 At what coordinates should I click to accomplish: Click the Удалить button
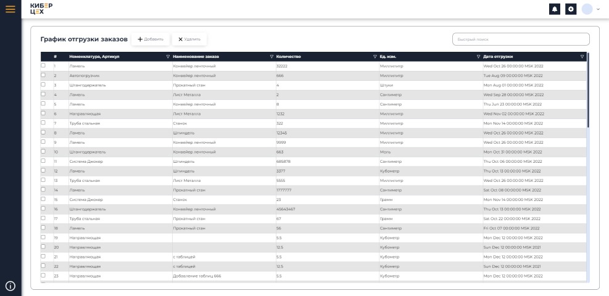[189, 39]
